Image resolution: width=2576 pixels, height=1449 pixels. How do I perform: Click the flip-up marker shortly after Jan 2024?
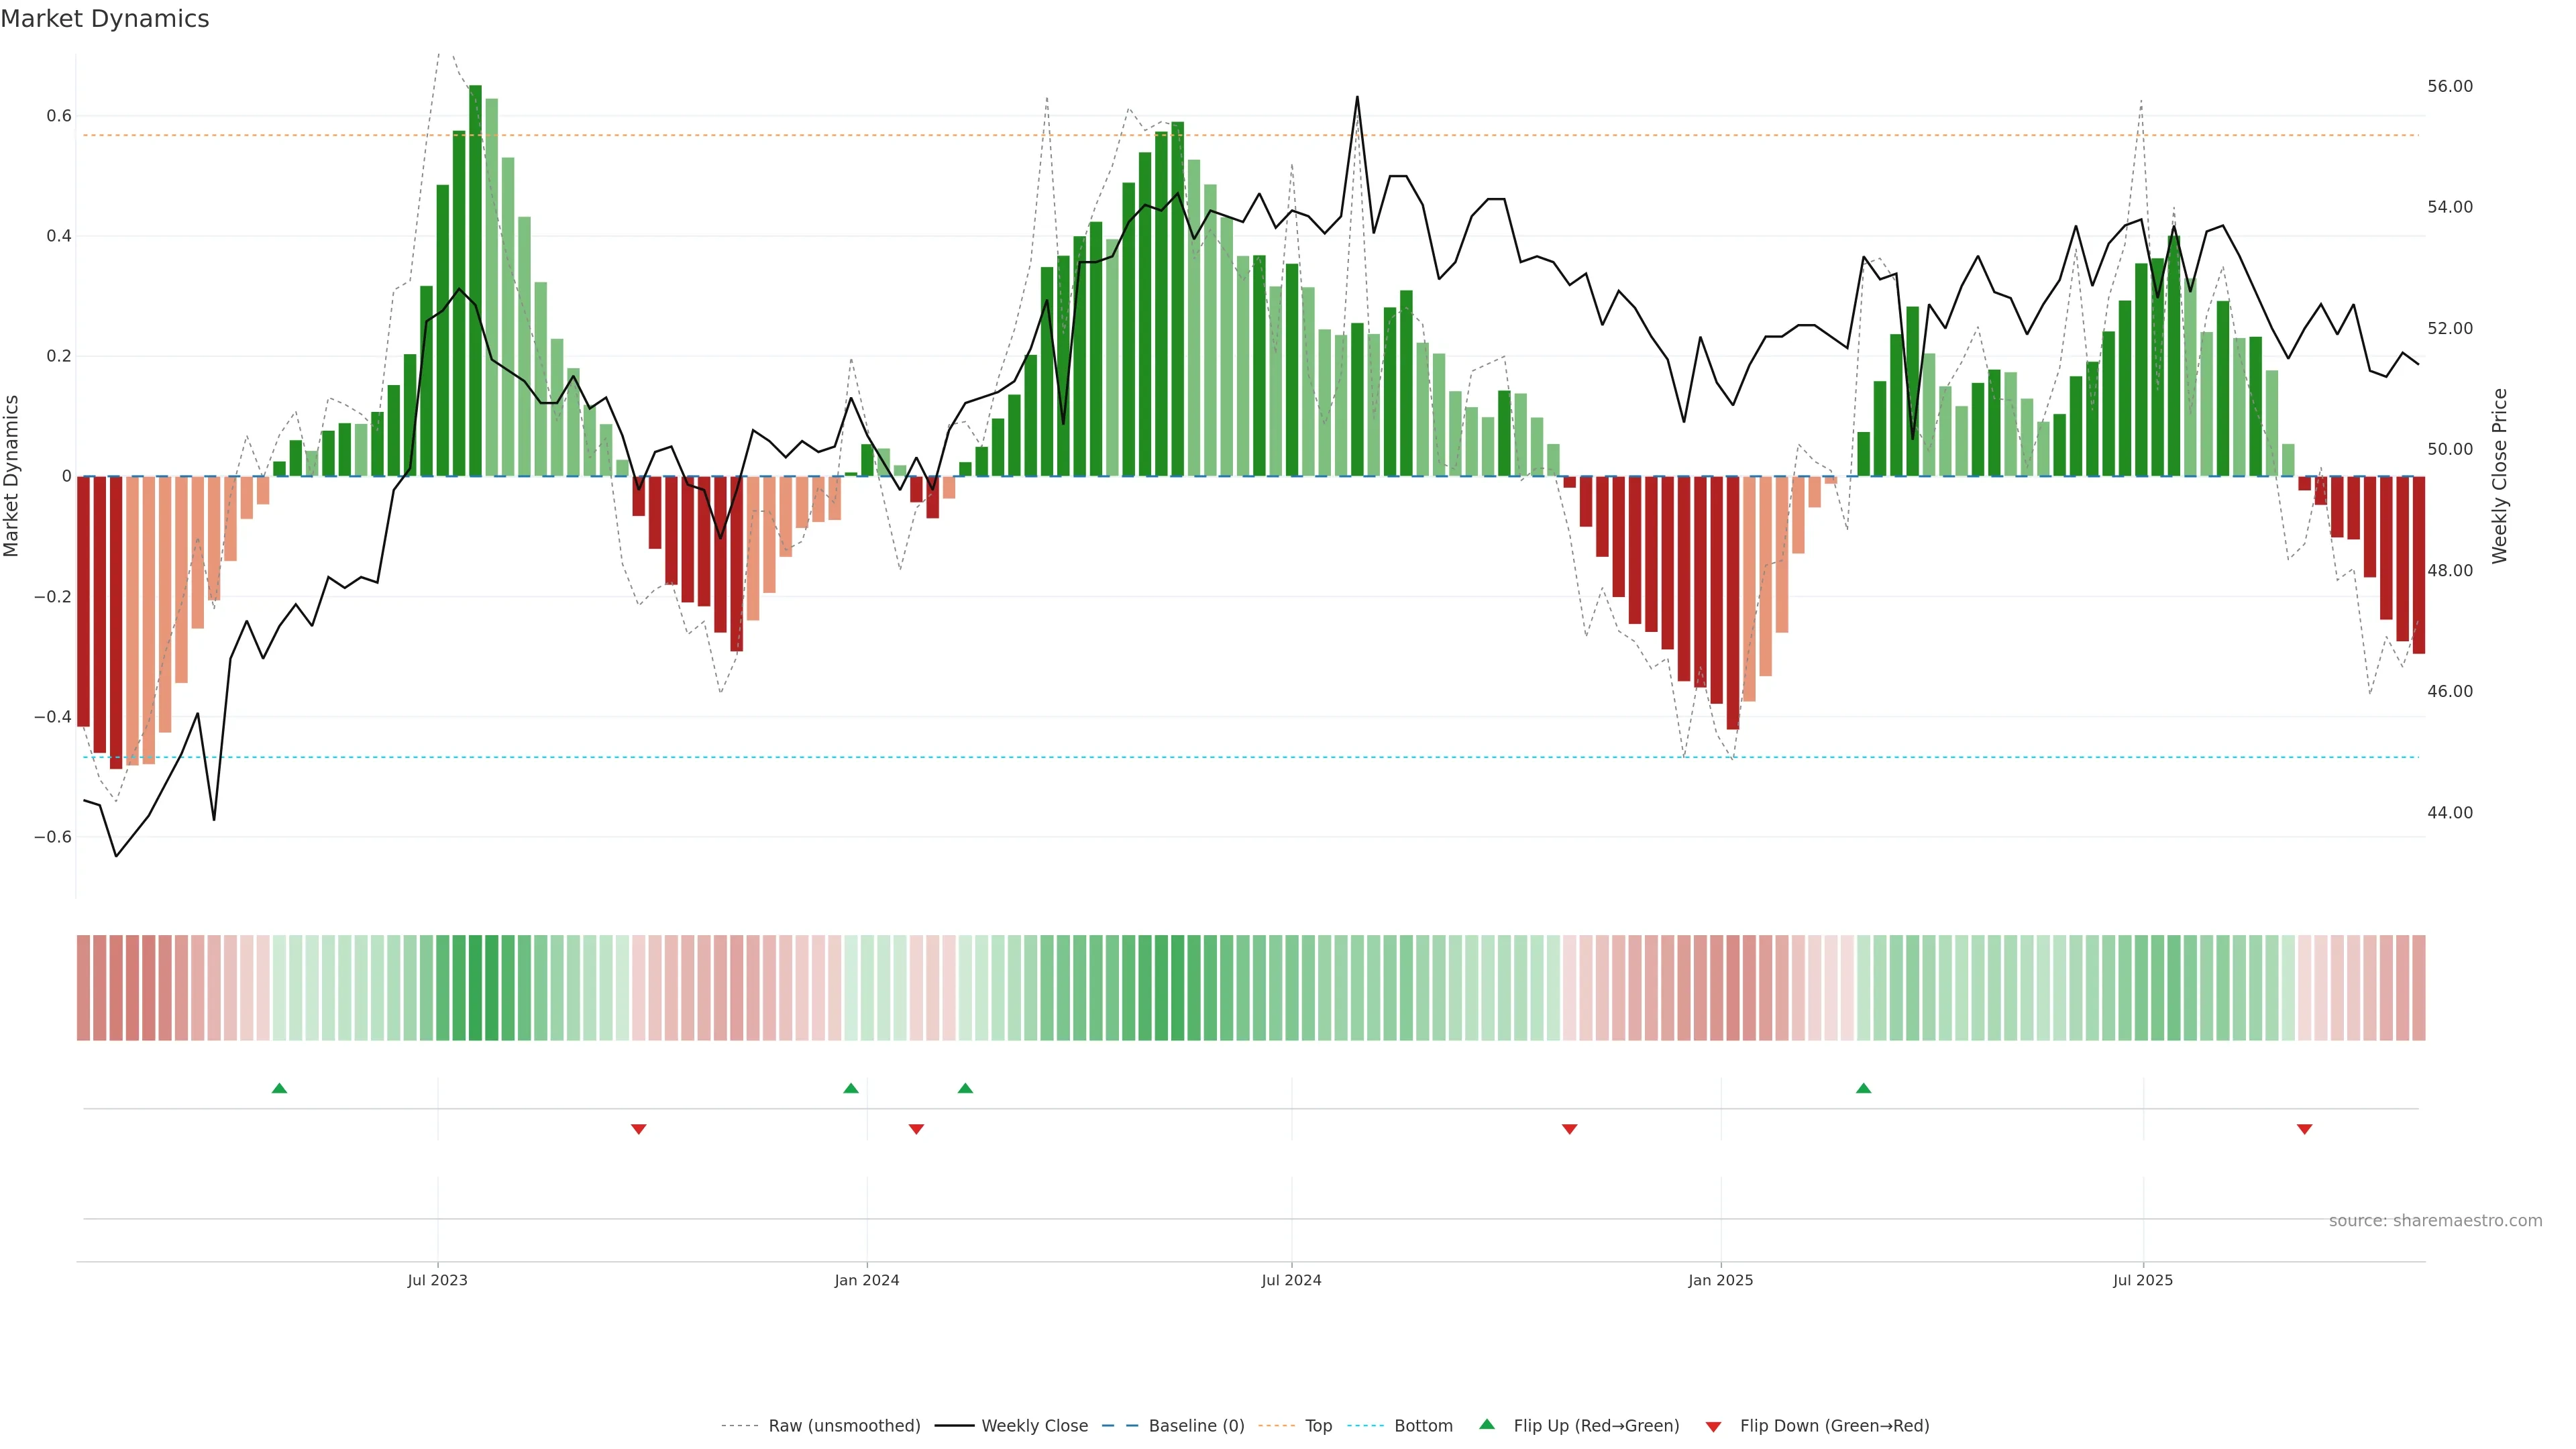point(965,1088)
